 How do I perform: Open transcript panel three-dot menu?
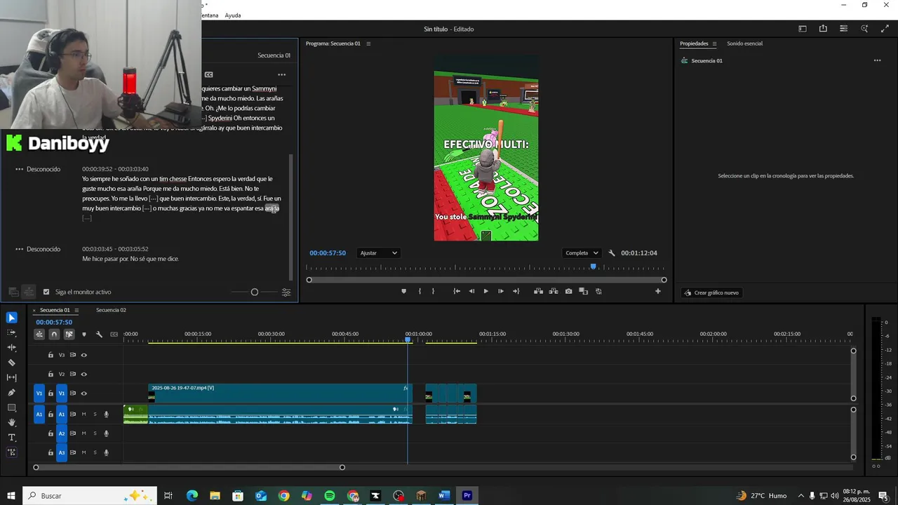point(281,74)
